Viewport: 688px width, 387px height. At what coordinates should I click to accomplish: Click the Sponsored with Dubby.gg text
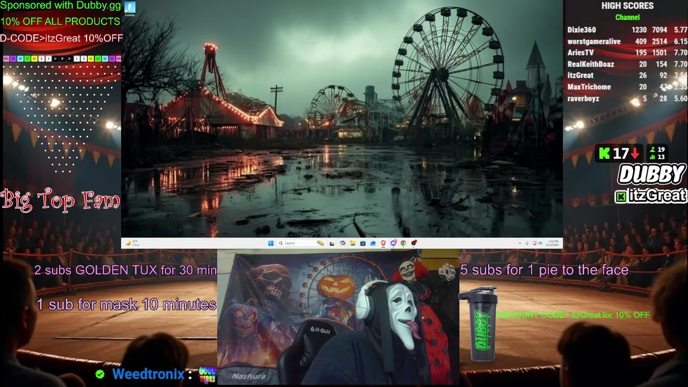pyautogui.click(x=61, y=6)
